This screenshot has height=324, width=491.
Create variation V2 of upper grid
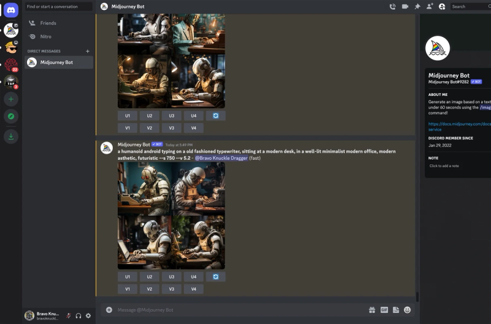(x=150, y=128)
